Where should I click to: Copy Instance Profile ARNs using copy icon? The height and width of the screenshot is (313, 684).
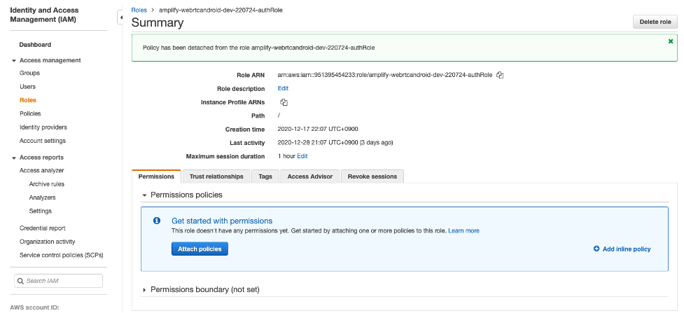tap(284, 103)
